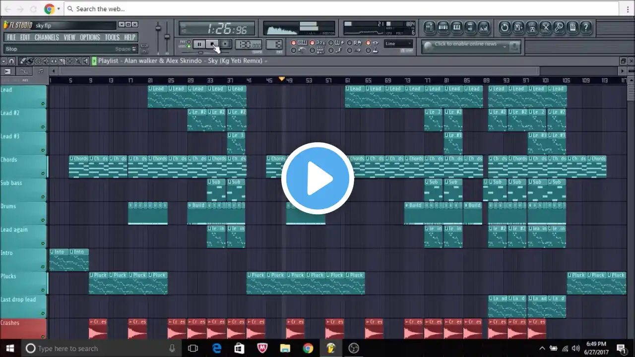The width and height of the screenshot is (635, 357).
Task: Click to enable online news
Action: click(465, 44)
